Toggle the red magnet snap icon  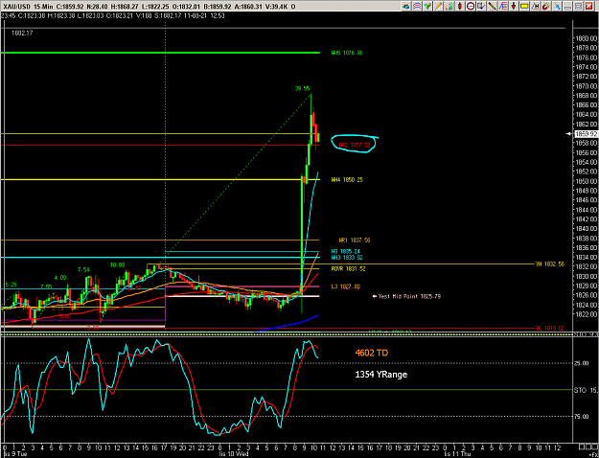[546, 6]
